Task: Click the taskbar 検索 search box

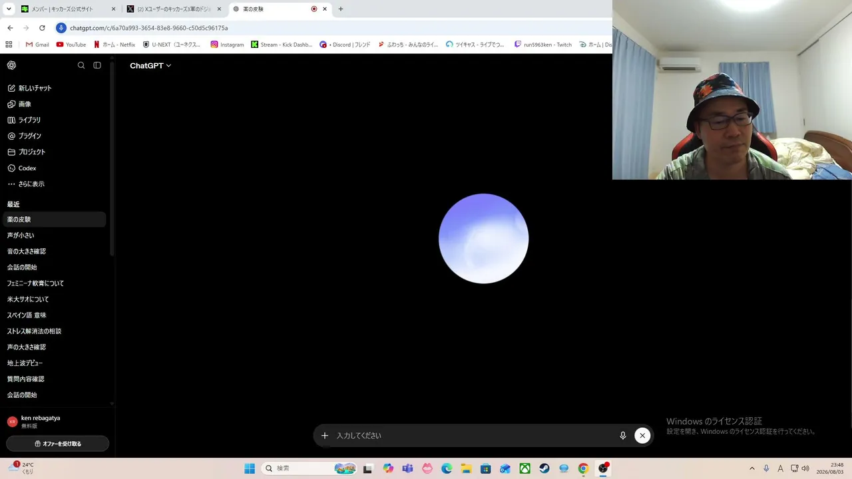Action: 310,468
